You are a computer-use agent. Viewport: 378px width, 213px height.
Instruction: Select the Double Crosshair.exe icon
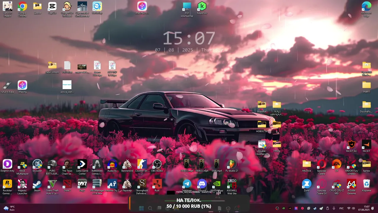pos(262,144)
